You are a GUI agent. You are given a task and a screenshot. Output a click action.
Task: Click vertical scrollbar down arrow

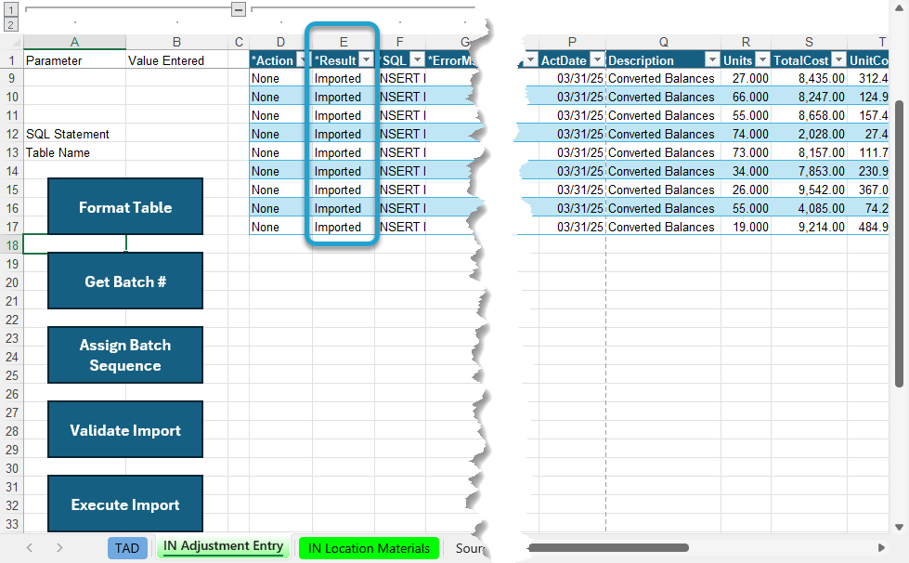pos(899,527)
